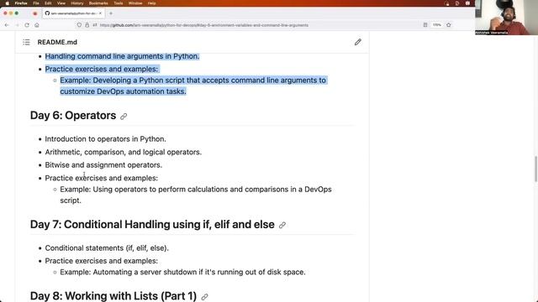Bookmark this page with the star icon
This screenshot has height=302, width=538.
click(448, 25)
